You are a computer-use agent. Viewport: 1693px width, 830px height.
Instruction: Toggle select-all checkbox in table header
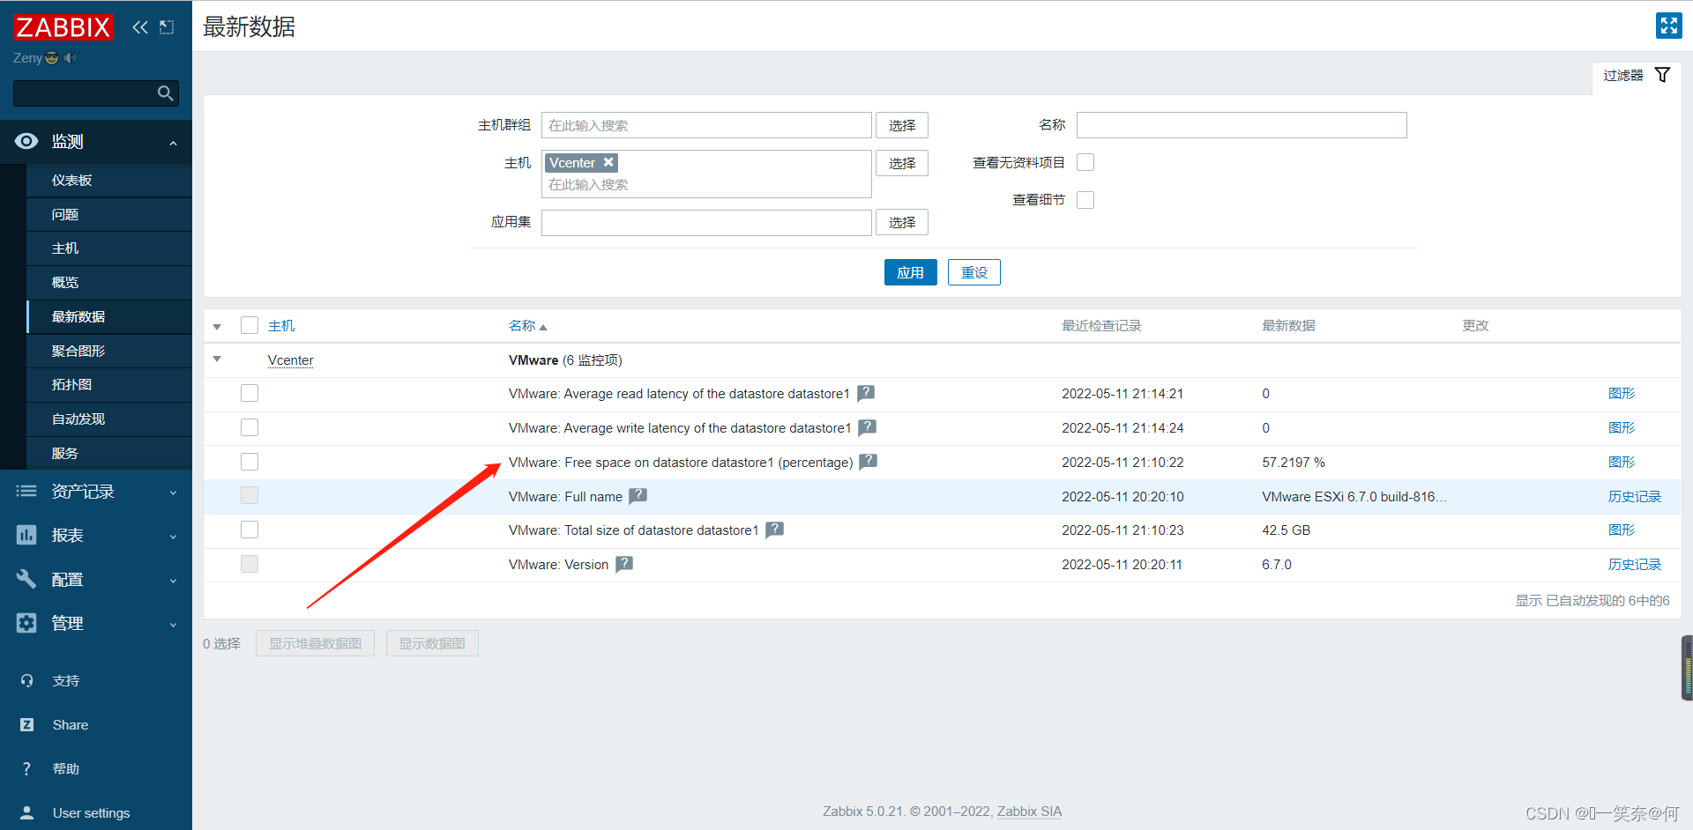[x=250, y=325]
